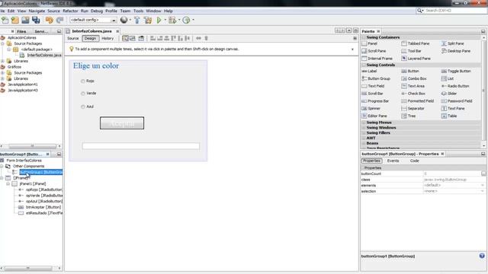Screen dimensions: 488x274
Task: Open the elements property dropdown
Action: tap(483, 186)
